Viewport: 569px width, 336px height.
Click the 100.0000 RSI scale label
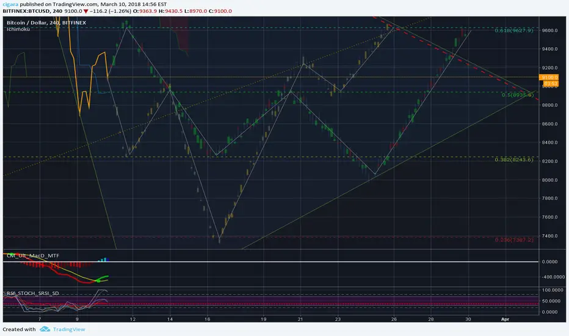pos(553,290)
